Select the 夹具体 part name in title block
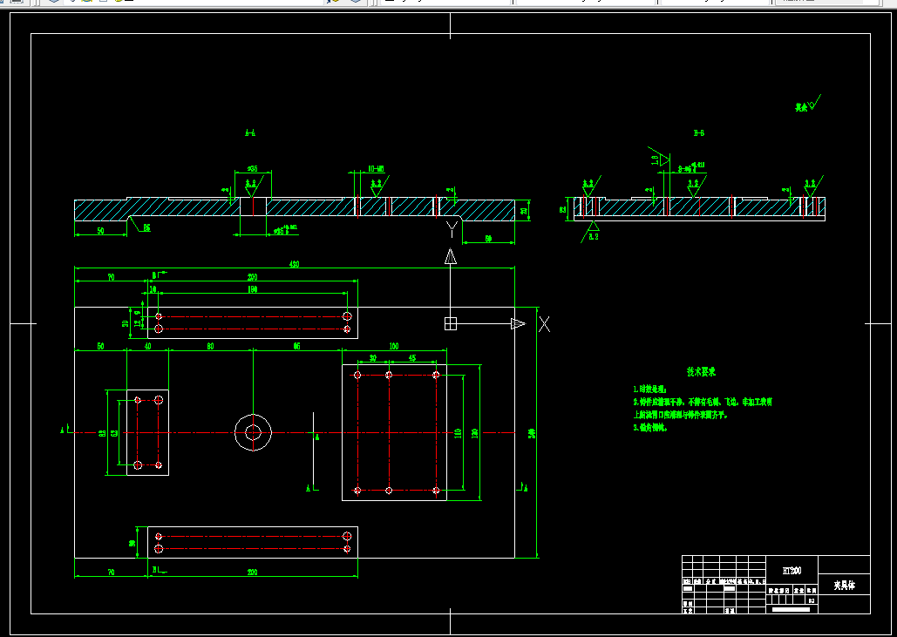The image size is (897, 637). 844,586
